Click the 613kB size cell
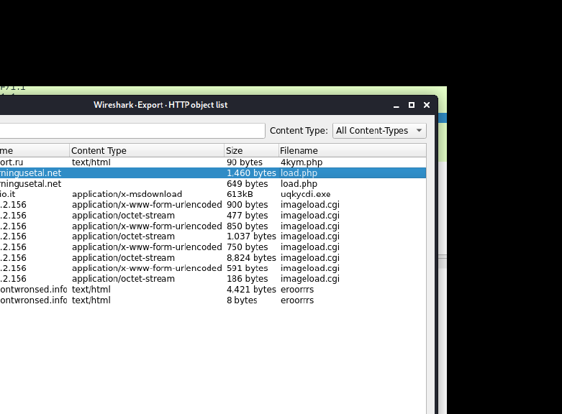Image resolution: width=562 pixels, height=414 pixels. click(240, 194)
